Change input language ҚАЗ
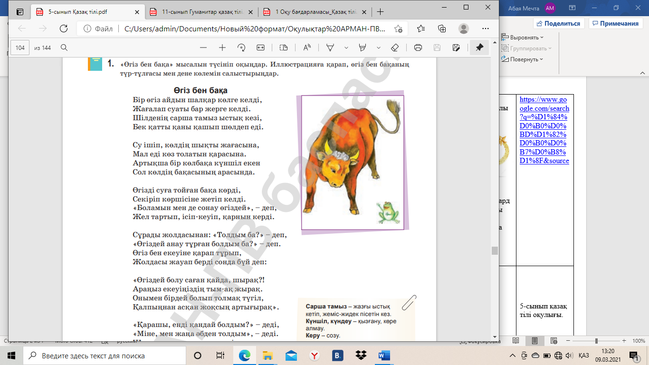Screen dimensions: 649x365 coord(584,355)
